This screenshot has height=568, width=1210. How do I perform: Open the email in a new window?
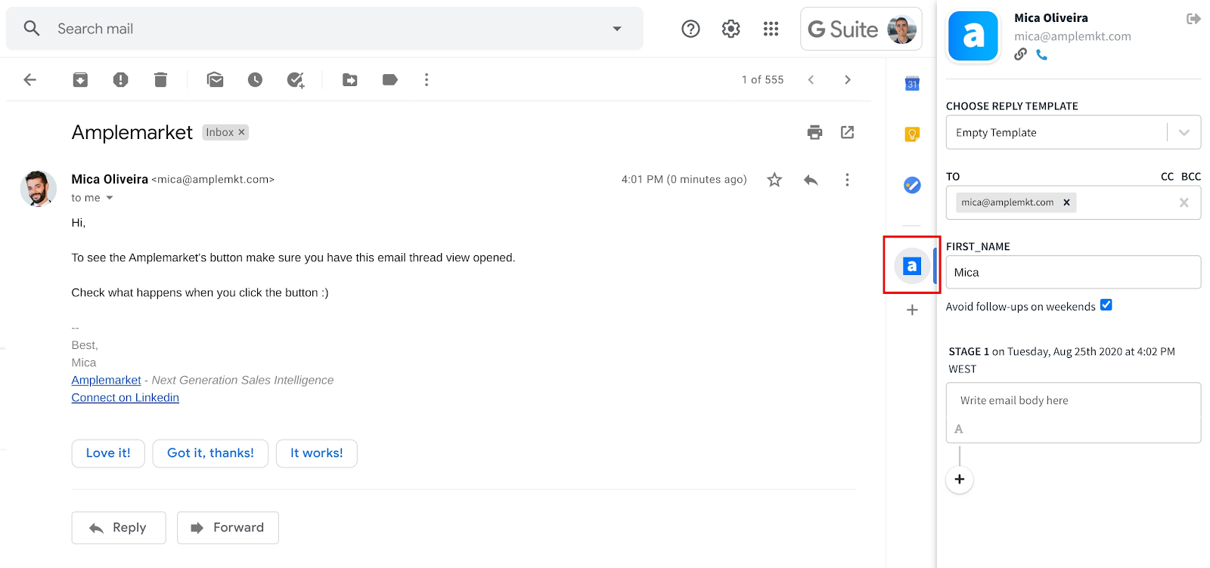[x=848, y=132]
